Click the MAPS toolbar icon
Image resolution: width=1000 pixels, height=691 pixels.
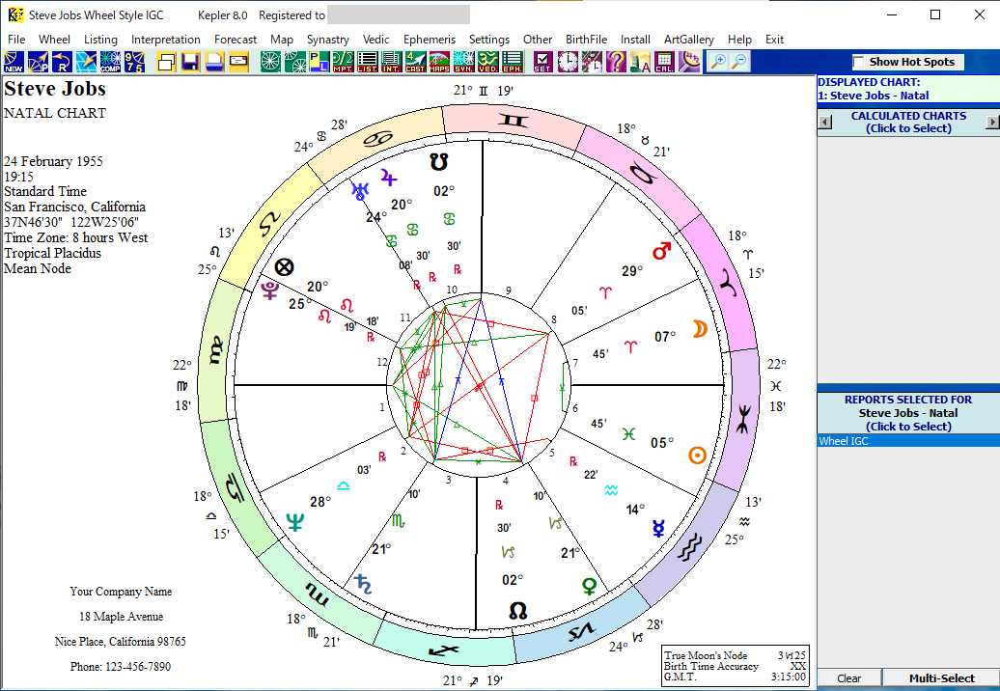440,62
